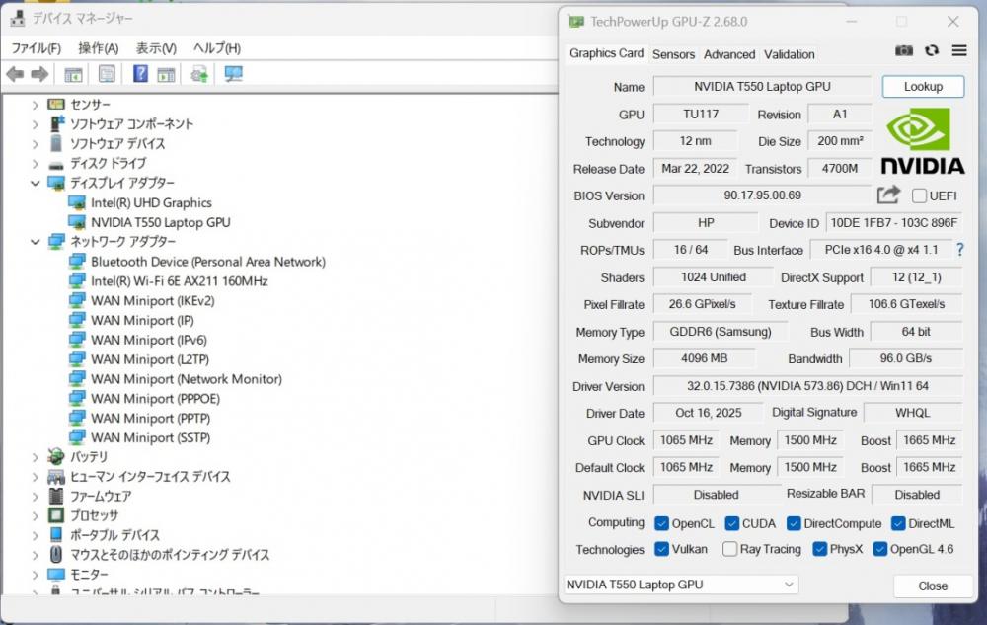987x625 pixels.
Task: Click the back arrow in Device Manager toolbar
Action: pos(15,74)
